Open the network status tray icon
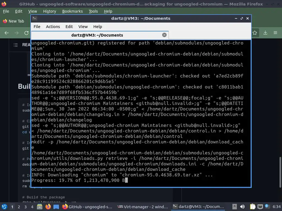 point(260,207)
